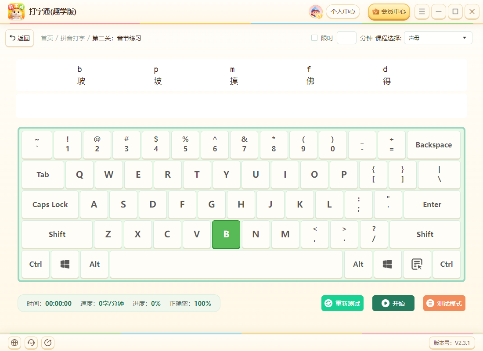Click the highlighted green B key
Viewport: 483px width, 351px height.
(226, 234)
